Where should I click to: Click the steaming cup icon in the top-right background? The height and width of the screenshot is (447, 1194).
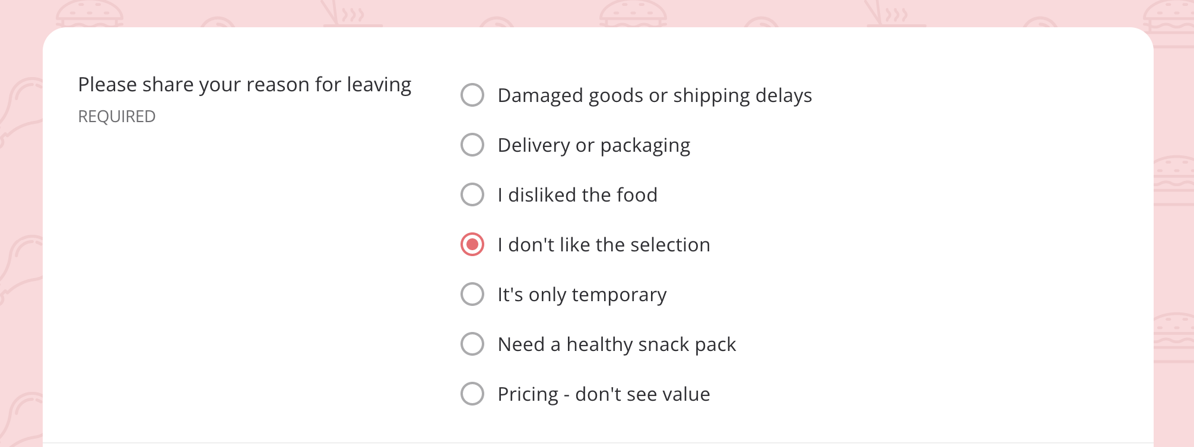tap(896, 14)
